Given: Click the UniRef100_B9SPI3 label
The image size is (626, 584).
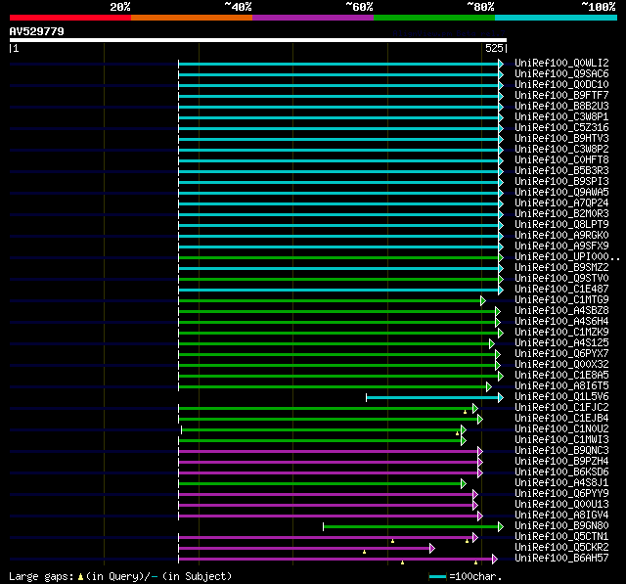Looking at the screenshot, I should click(561, 182).
